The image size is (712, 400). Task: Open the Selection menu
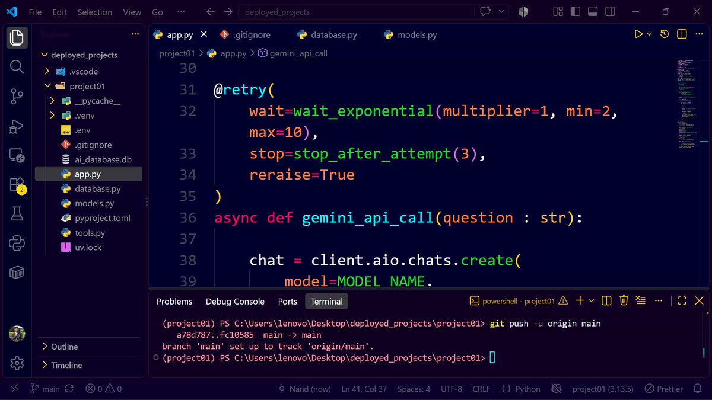point(95,12)
